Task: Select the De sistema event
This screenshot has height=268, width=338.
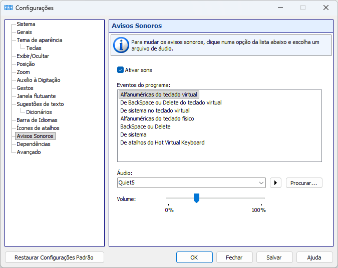Action: tap(133, 134)
